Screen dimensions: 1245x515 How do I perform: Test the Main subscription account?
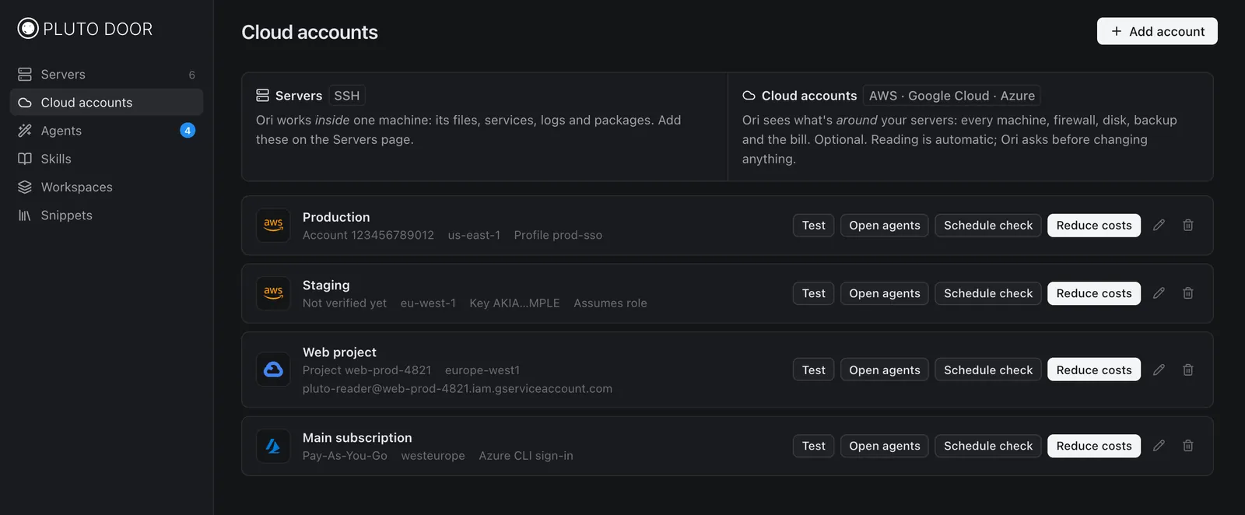pyautogui.click(x=814, y=446)
